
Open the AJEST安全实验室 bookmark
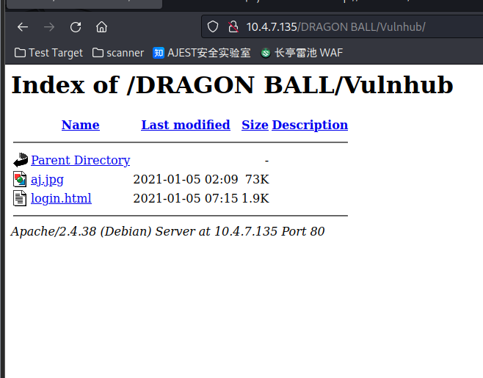(x=202, y=53)
